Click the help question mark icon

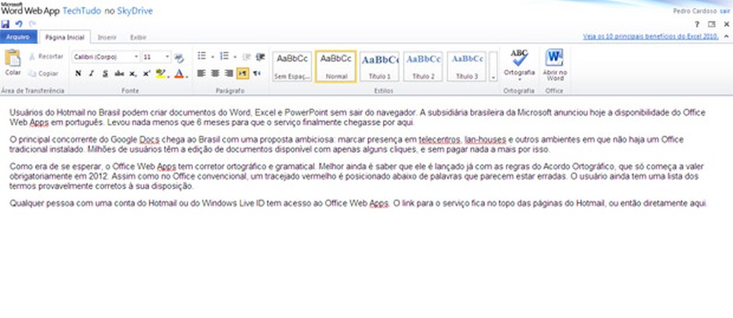(697, 25)
